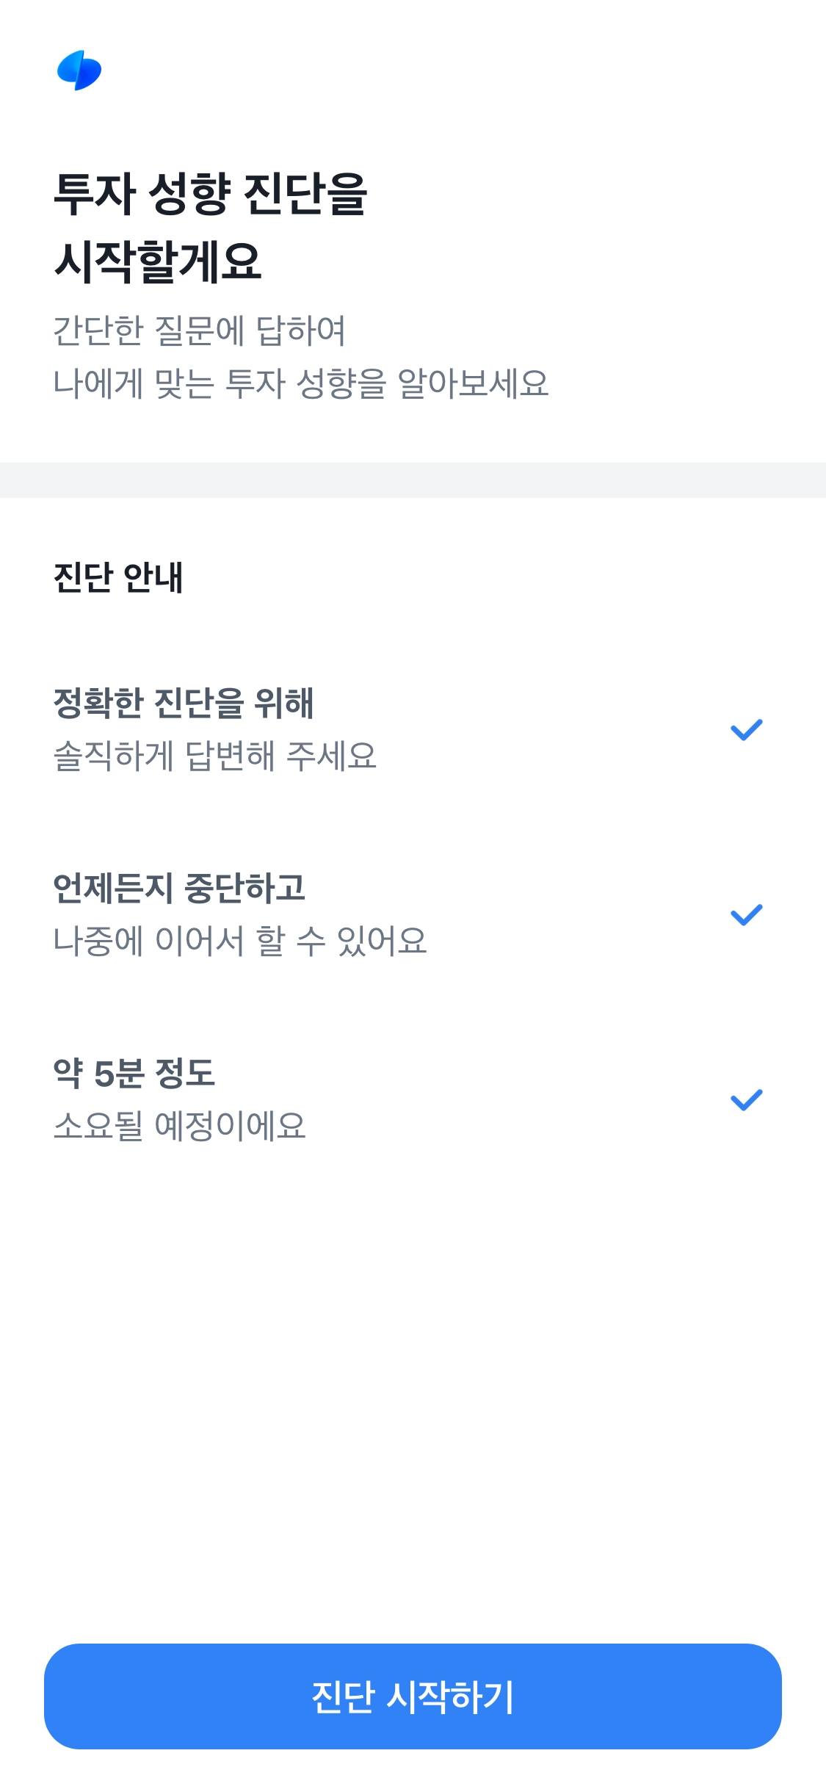Click description 솔직하게 답변해 주세요

tap(215, 756)
